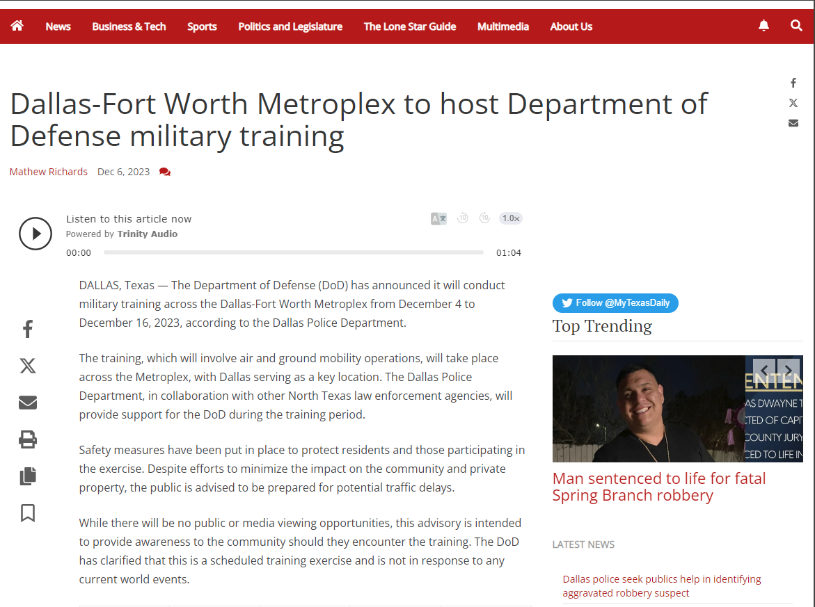Open Business & Tech section
Image resolution: width=815 pixels, height=607 pixels.
pyautogui.click(x=129, y=26)
